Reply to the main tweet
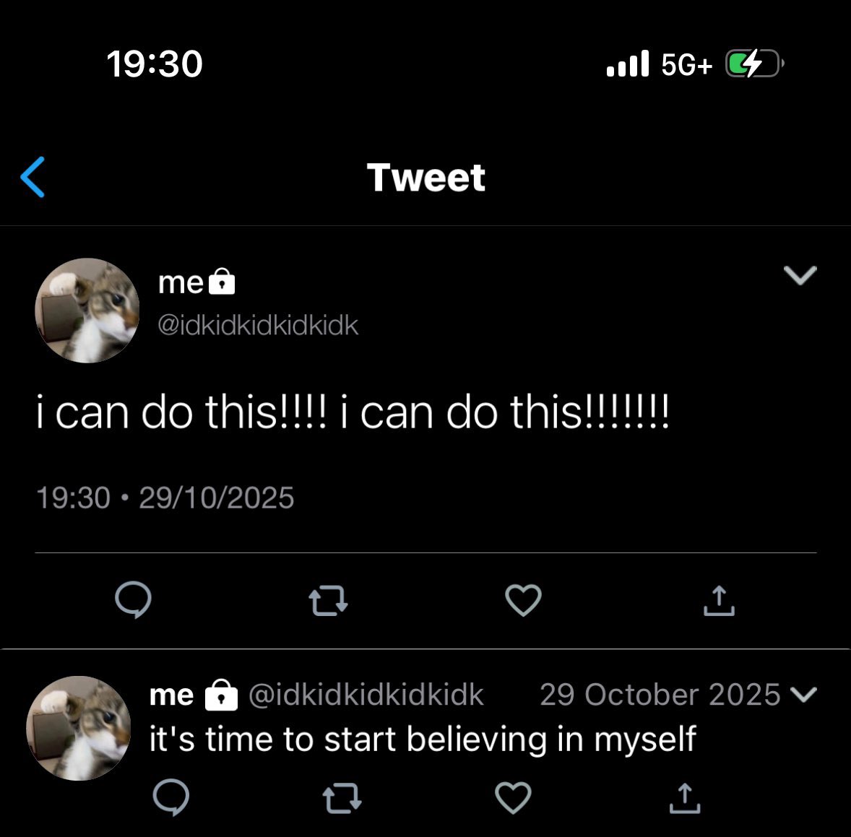This screenshot has width=851, height=837. (x=133, y=599)
